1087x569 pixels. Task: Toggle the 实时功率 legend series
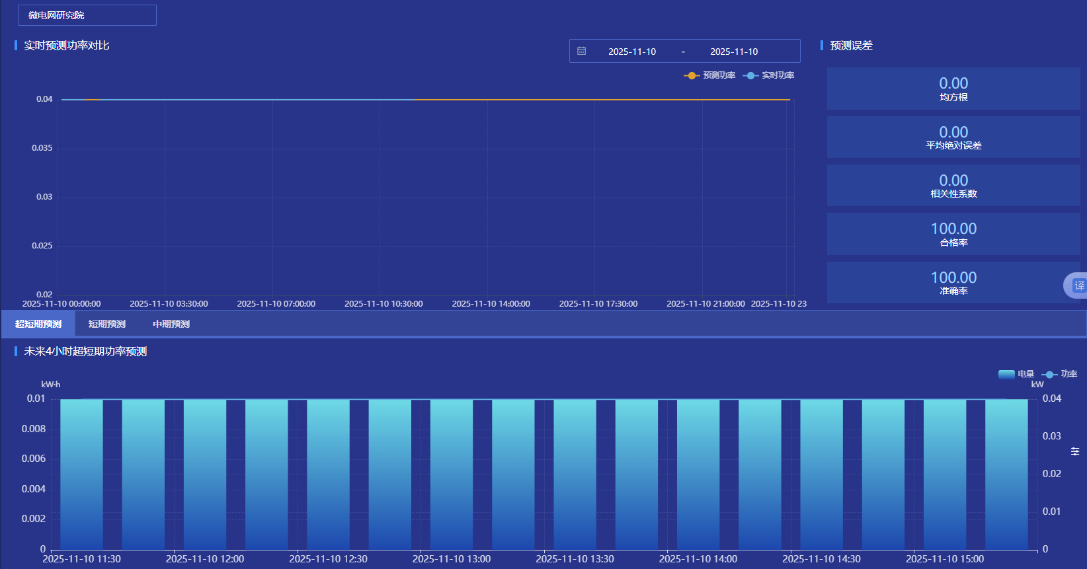tap(768, 75)
